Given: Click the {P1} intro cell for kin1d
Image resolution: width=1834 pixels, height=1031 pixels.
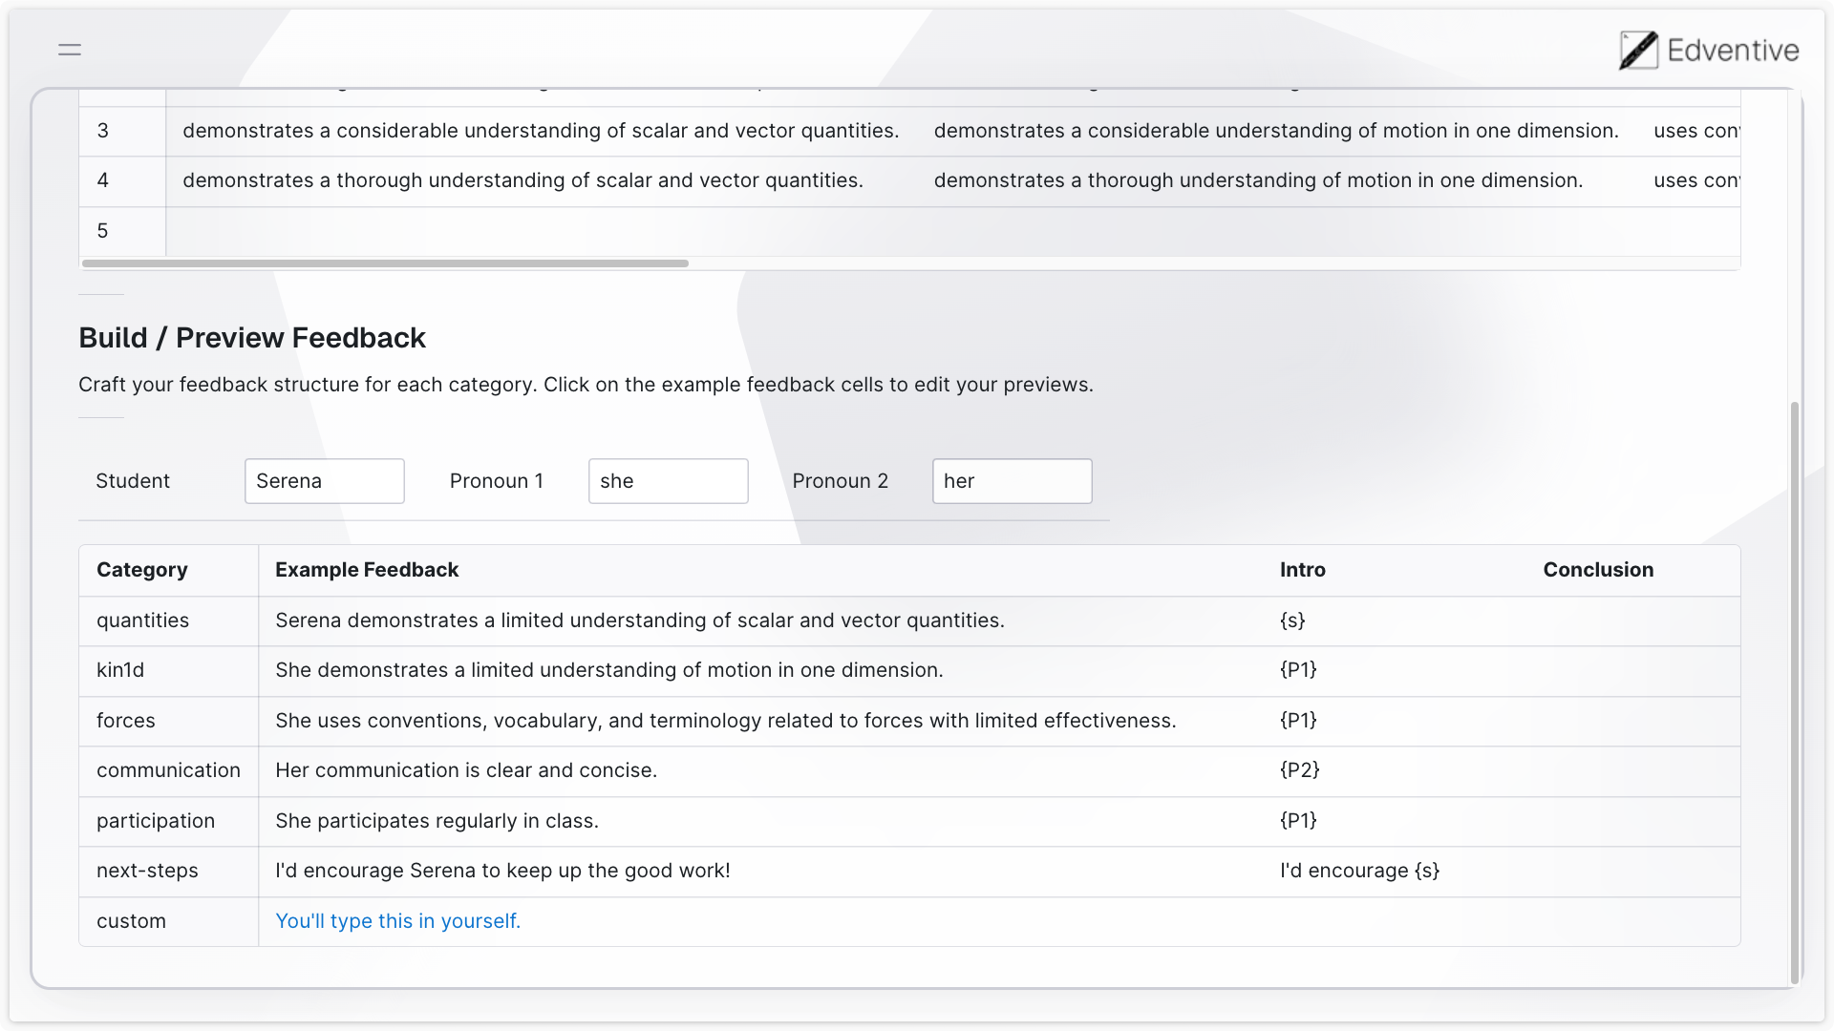Looking at the screenshot, I should coord(1395,670).
